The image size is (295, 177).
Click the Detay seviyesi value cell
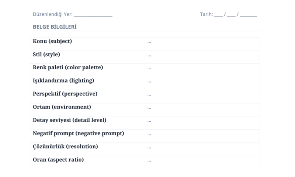click(202, 123)
